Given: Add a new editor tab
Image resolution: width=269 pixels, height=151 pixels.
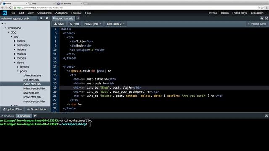Looking at the screenshot, I should [78, 18].
